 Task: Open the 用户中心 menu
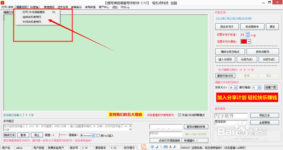pyautogui.click(x=104, y=7)
